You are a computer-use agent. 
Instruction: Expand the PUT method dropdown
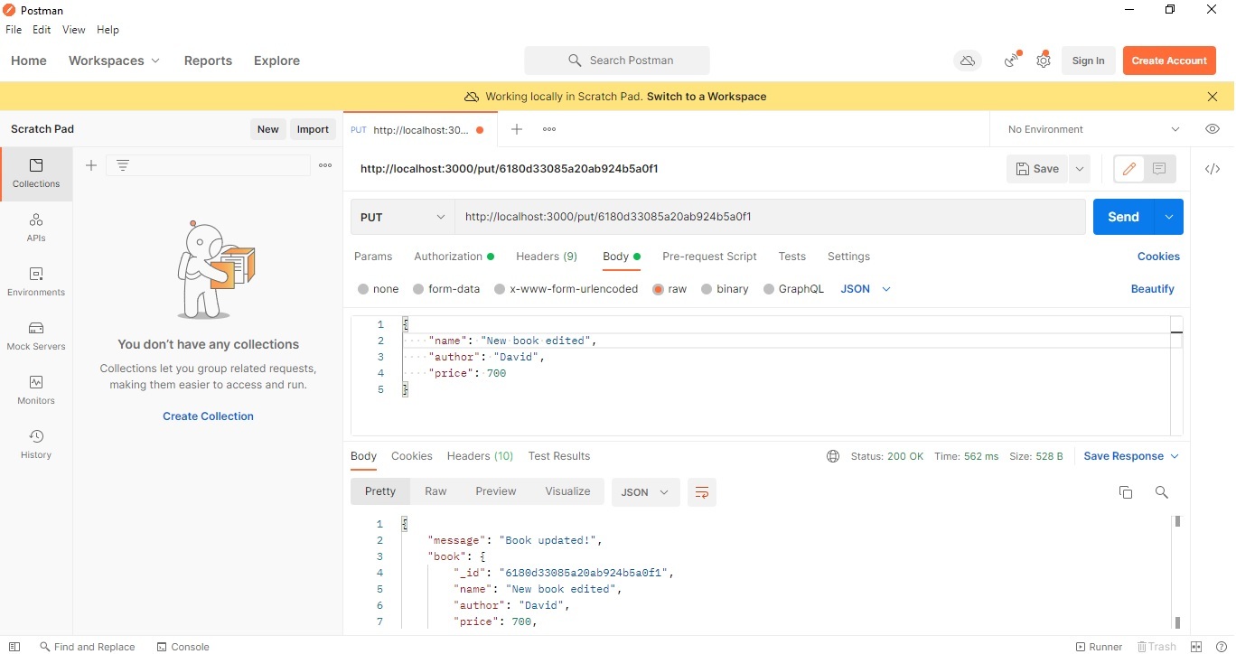pos(403,217)
